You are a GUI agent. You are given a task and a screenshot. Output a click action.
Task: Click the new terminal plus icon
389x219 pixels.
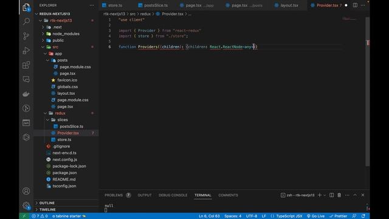coord(320,195)
